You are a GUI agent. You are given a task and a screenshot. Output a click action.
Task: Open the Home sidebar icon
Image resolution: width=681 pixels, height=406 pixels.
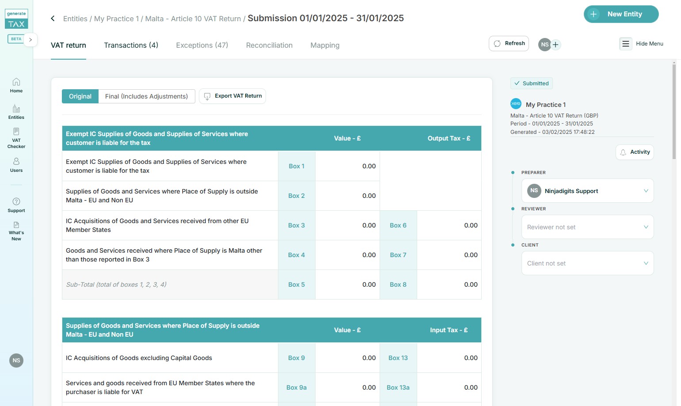(x=16, y=85)
